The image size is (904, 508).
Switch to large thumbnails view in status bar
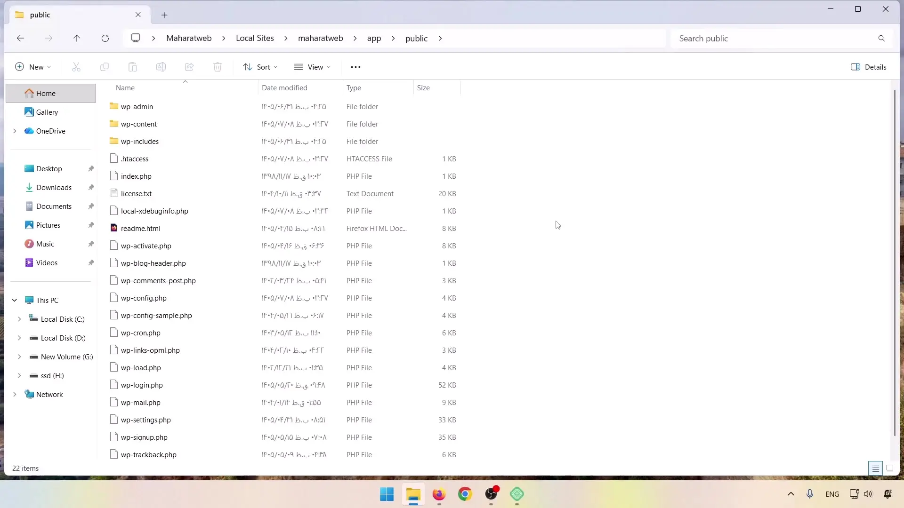click(890, 468)
